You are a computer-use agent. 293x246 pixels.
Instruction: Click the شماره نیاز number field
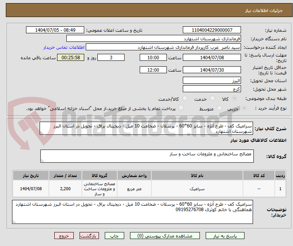coord(212,30)
